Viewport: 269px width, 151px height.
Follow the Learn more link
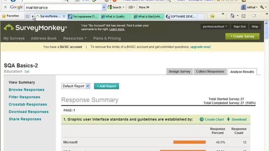point(117,29)
